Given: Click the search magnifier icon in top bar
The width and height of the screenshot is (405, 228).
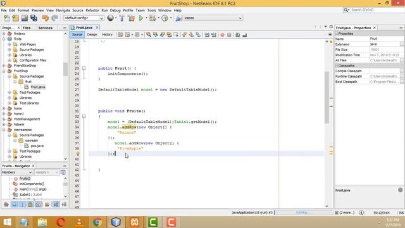Looking at the screenshot, I should pyautogui.click(x=346, y=10).
